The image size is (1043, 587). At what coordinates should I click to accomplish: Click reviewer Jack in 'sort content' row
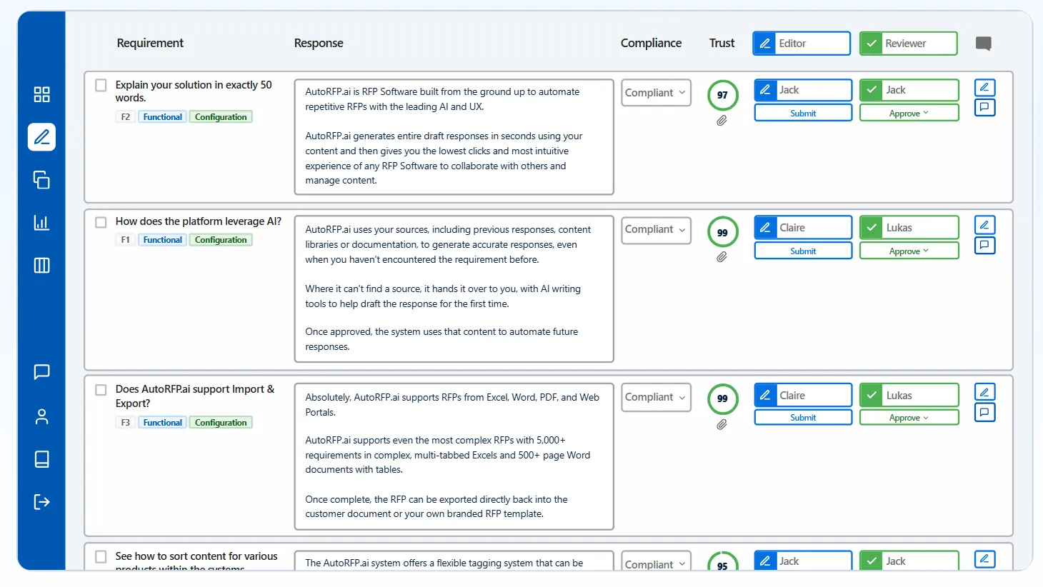pos(909,561)
